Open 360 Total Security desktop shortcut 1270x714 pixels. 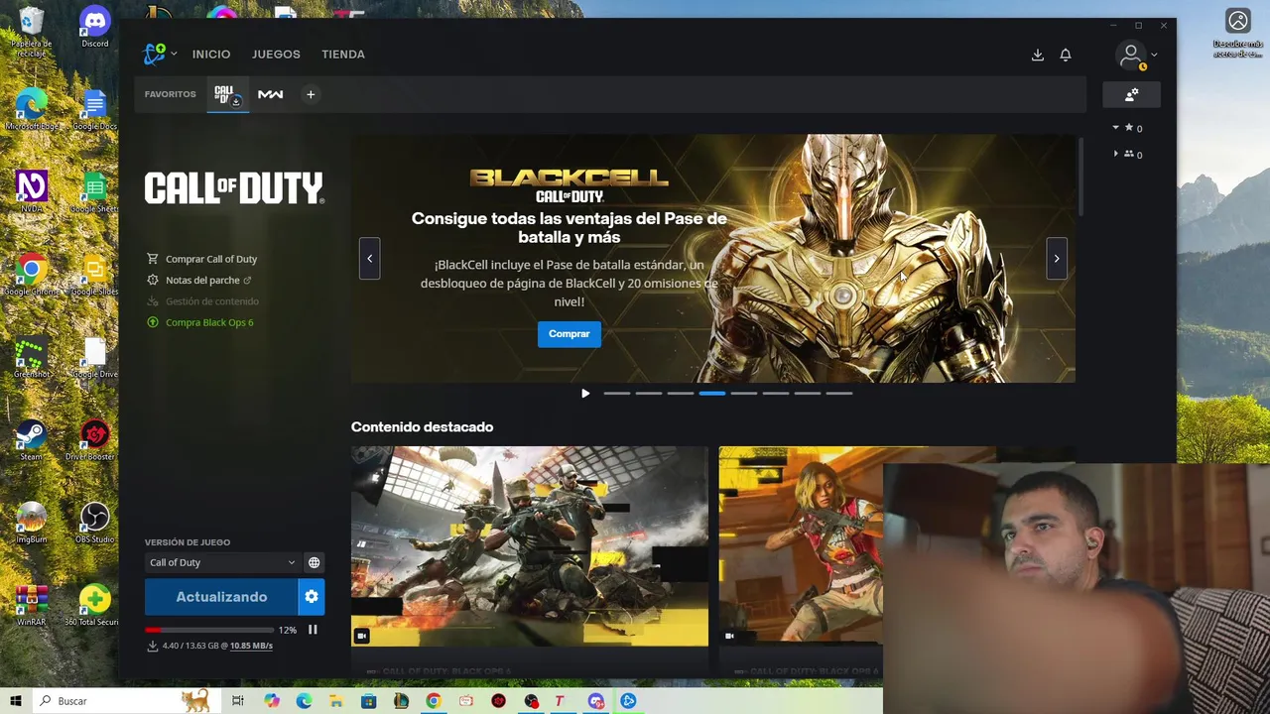click(x=95, y=605)
